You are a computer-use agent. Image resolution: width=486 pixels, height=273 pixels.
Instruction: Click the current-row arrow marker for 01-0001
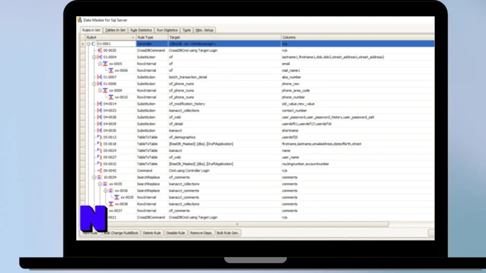tap(83, 44)
